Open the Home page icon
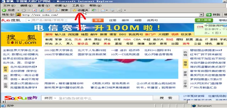The height and width of the screenshot is (108, 227). [x=49, y=10]
